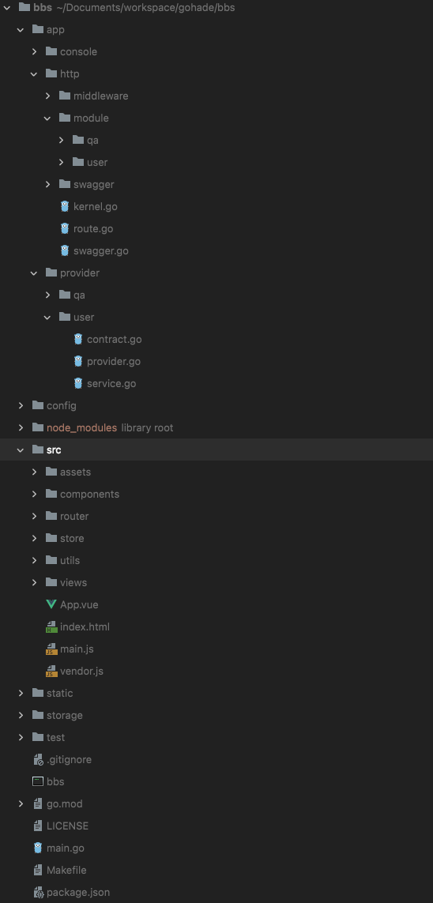This screenshot has height=903, width=433.
Task: Expand the middleware folder arrow
Action: pyautogui.click(x=47, y=96)
